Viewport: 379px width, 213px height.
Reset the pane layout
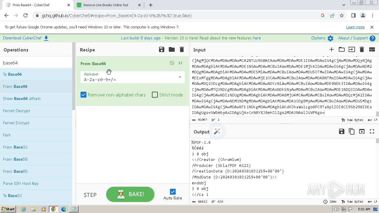click(372, 49)
